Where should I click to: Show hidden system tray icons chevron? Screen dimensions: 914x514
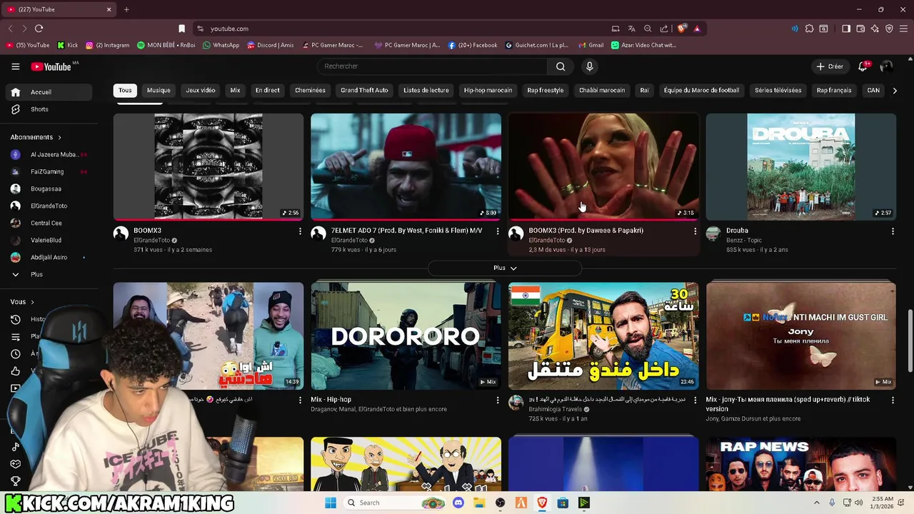pyautogui.click(x=817, y=503)
